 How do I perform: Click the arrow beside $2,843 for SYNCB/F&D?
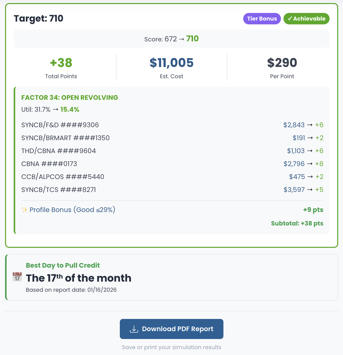point(311,125)
